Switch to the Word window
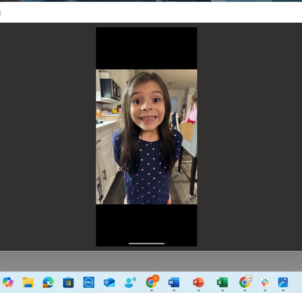The image size is (302, 293). 174,282
